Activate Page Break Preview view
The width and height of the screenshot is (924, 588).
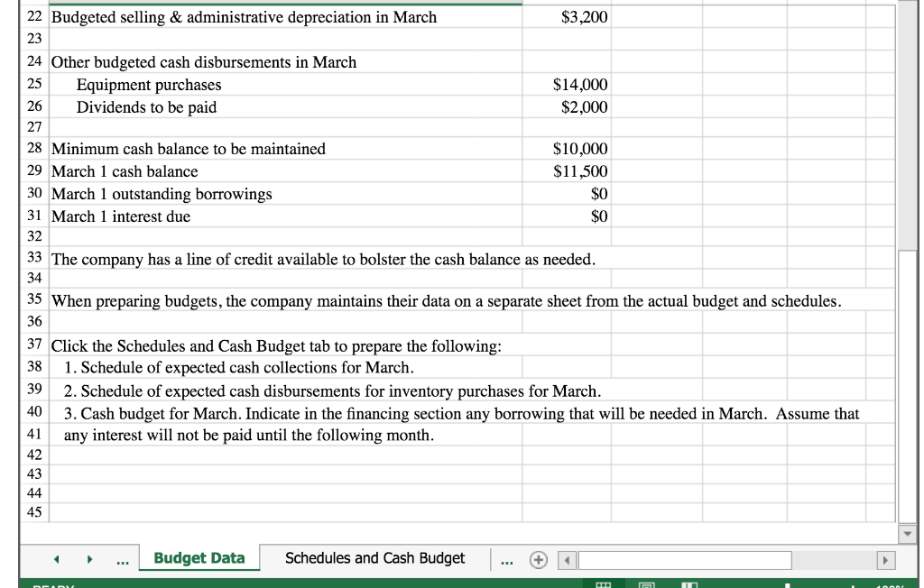pyautogui.click(x=688, y=584)
